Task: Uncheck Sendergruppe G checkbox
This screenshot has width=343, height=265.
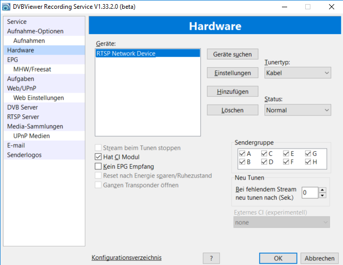Action: (x=308, y=154)
